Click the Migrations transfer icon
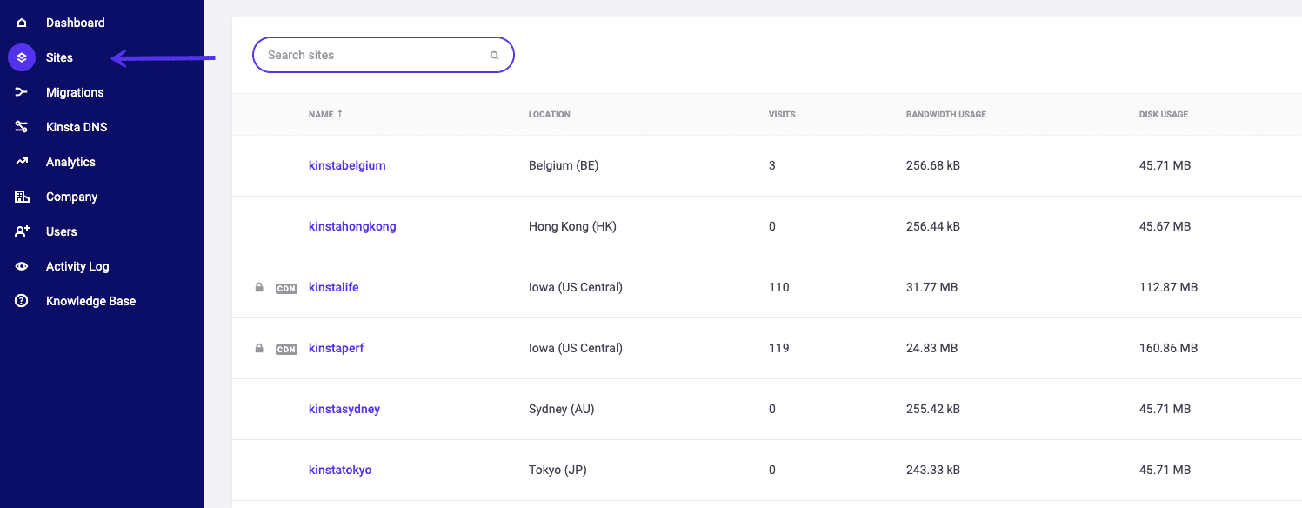Viewport: 1302px width, 508px height. 22,91
